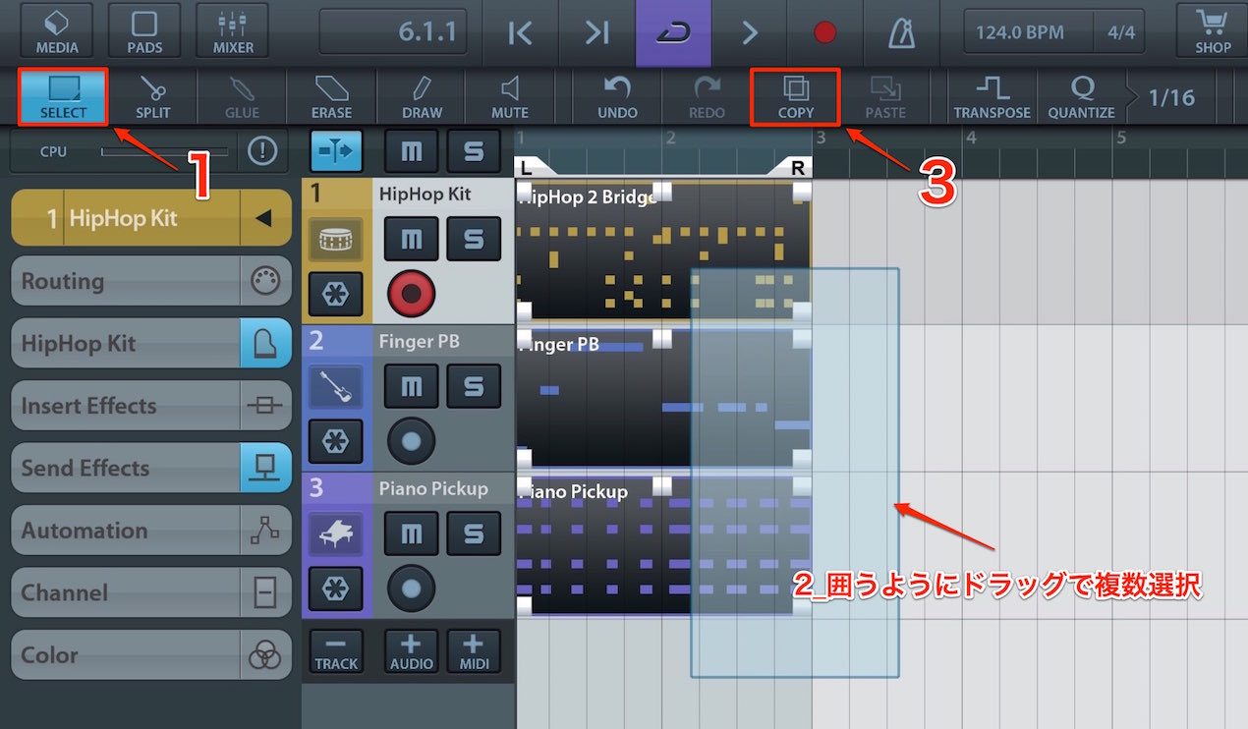Remove a track with minus TRACK
Image resolution: width=1248 pixels, height=729 pixels.
336,651
